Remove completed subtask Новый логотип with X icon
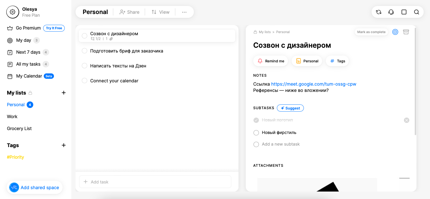Image resolution: width=430 pixels, height=199 pixels. [x=407, y=120]
